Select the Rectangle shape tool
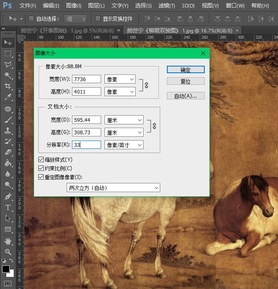 tap(8, 229)
